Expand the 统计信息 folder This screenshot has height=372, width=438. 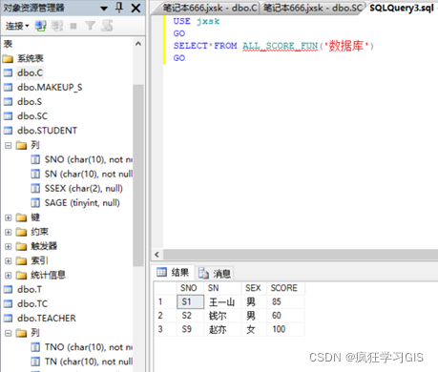tap(9, 276)
